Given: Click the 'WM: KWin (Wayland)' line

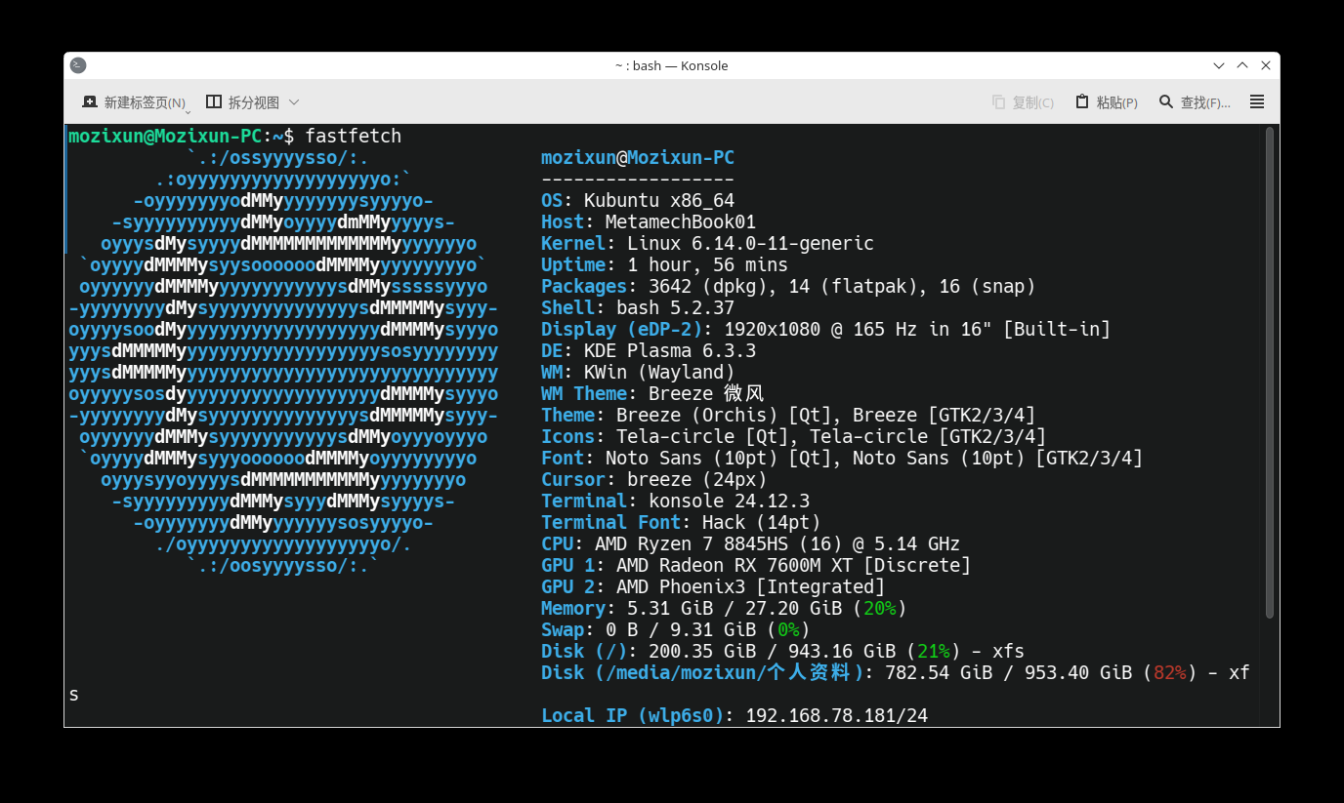Looking at the screenshot, I should pos(638,372).
